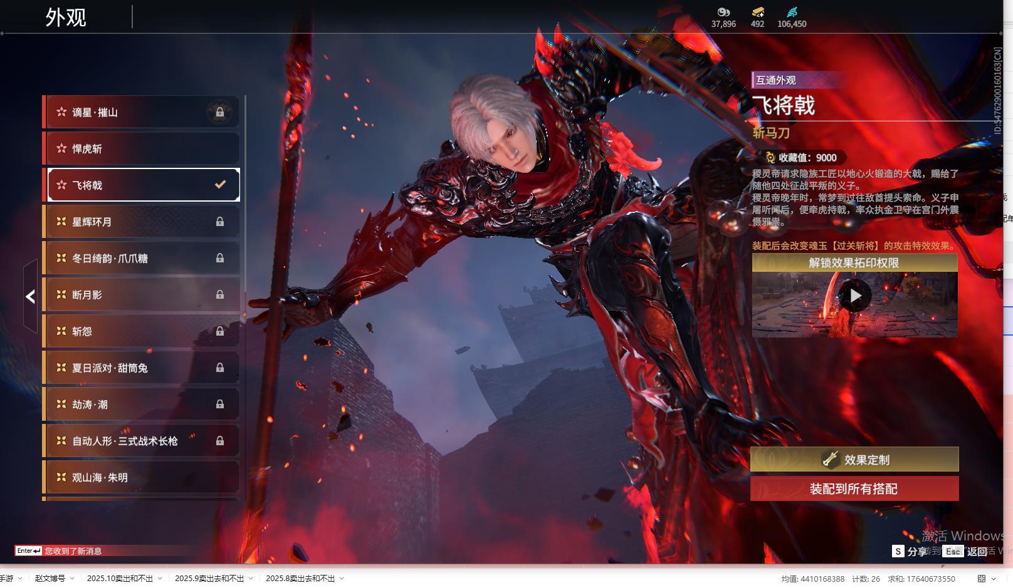Collapse the side panel with left arrow
This screenshot has height=588, width=1013.
pyautogui.click(x=30, y=296)
